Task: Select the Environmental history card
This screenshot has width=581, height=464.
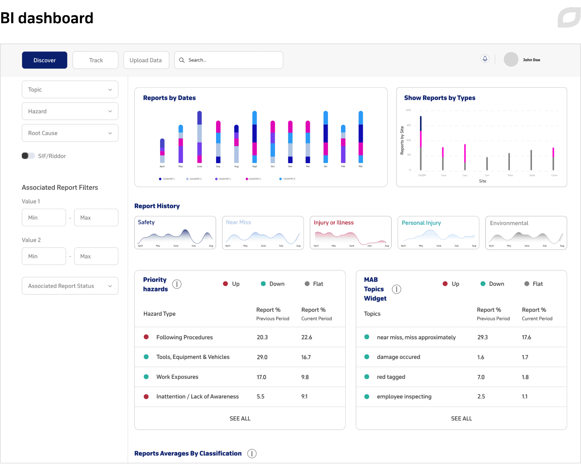Action: point(526,233)
